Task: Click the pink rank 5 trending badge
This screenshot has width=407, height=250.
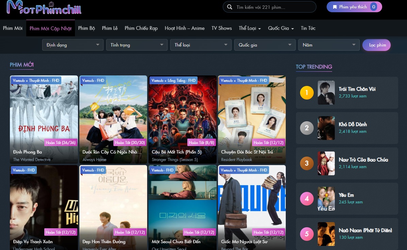Action: click(x=307, y=234)
